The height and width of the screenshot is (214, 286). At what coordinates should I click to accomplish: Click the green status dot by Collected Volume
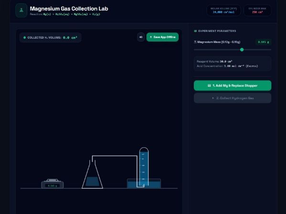[x=25, y=38]
